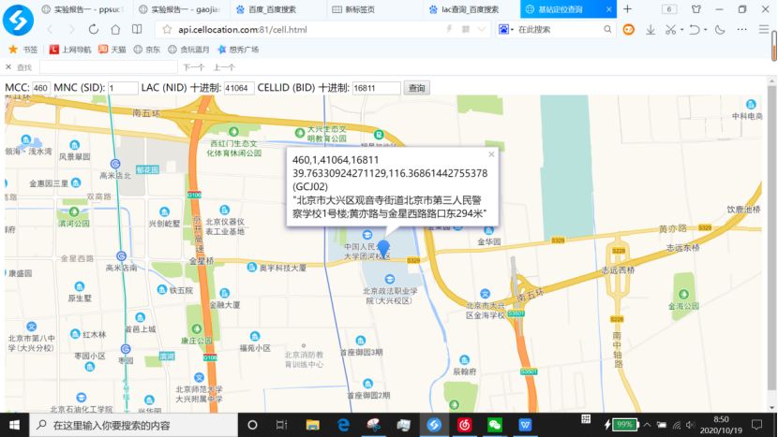This screenshot has width=778, height=437.
Task: Open the home page
Action: click(x=115, y=30)
